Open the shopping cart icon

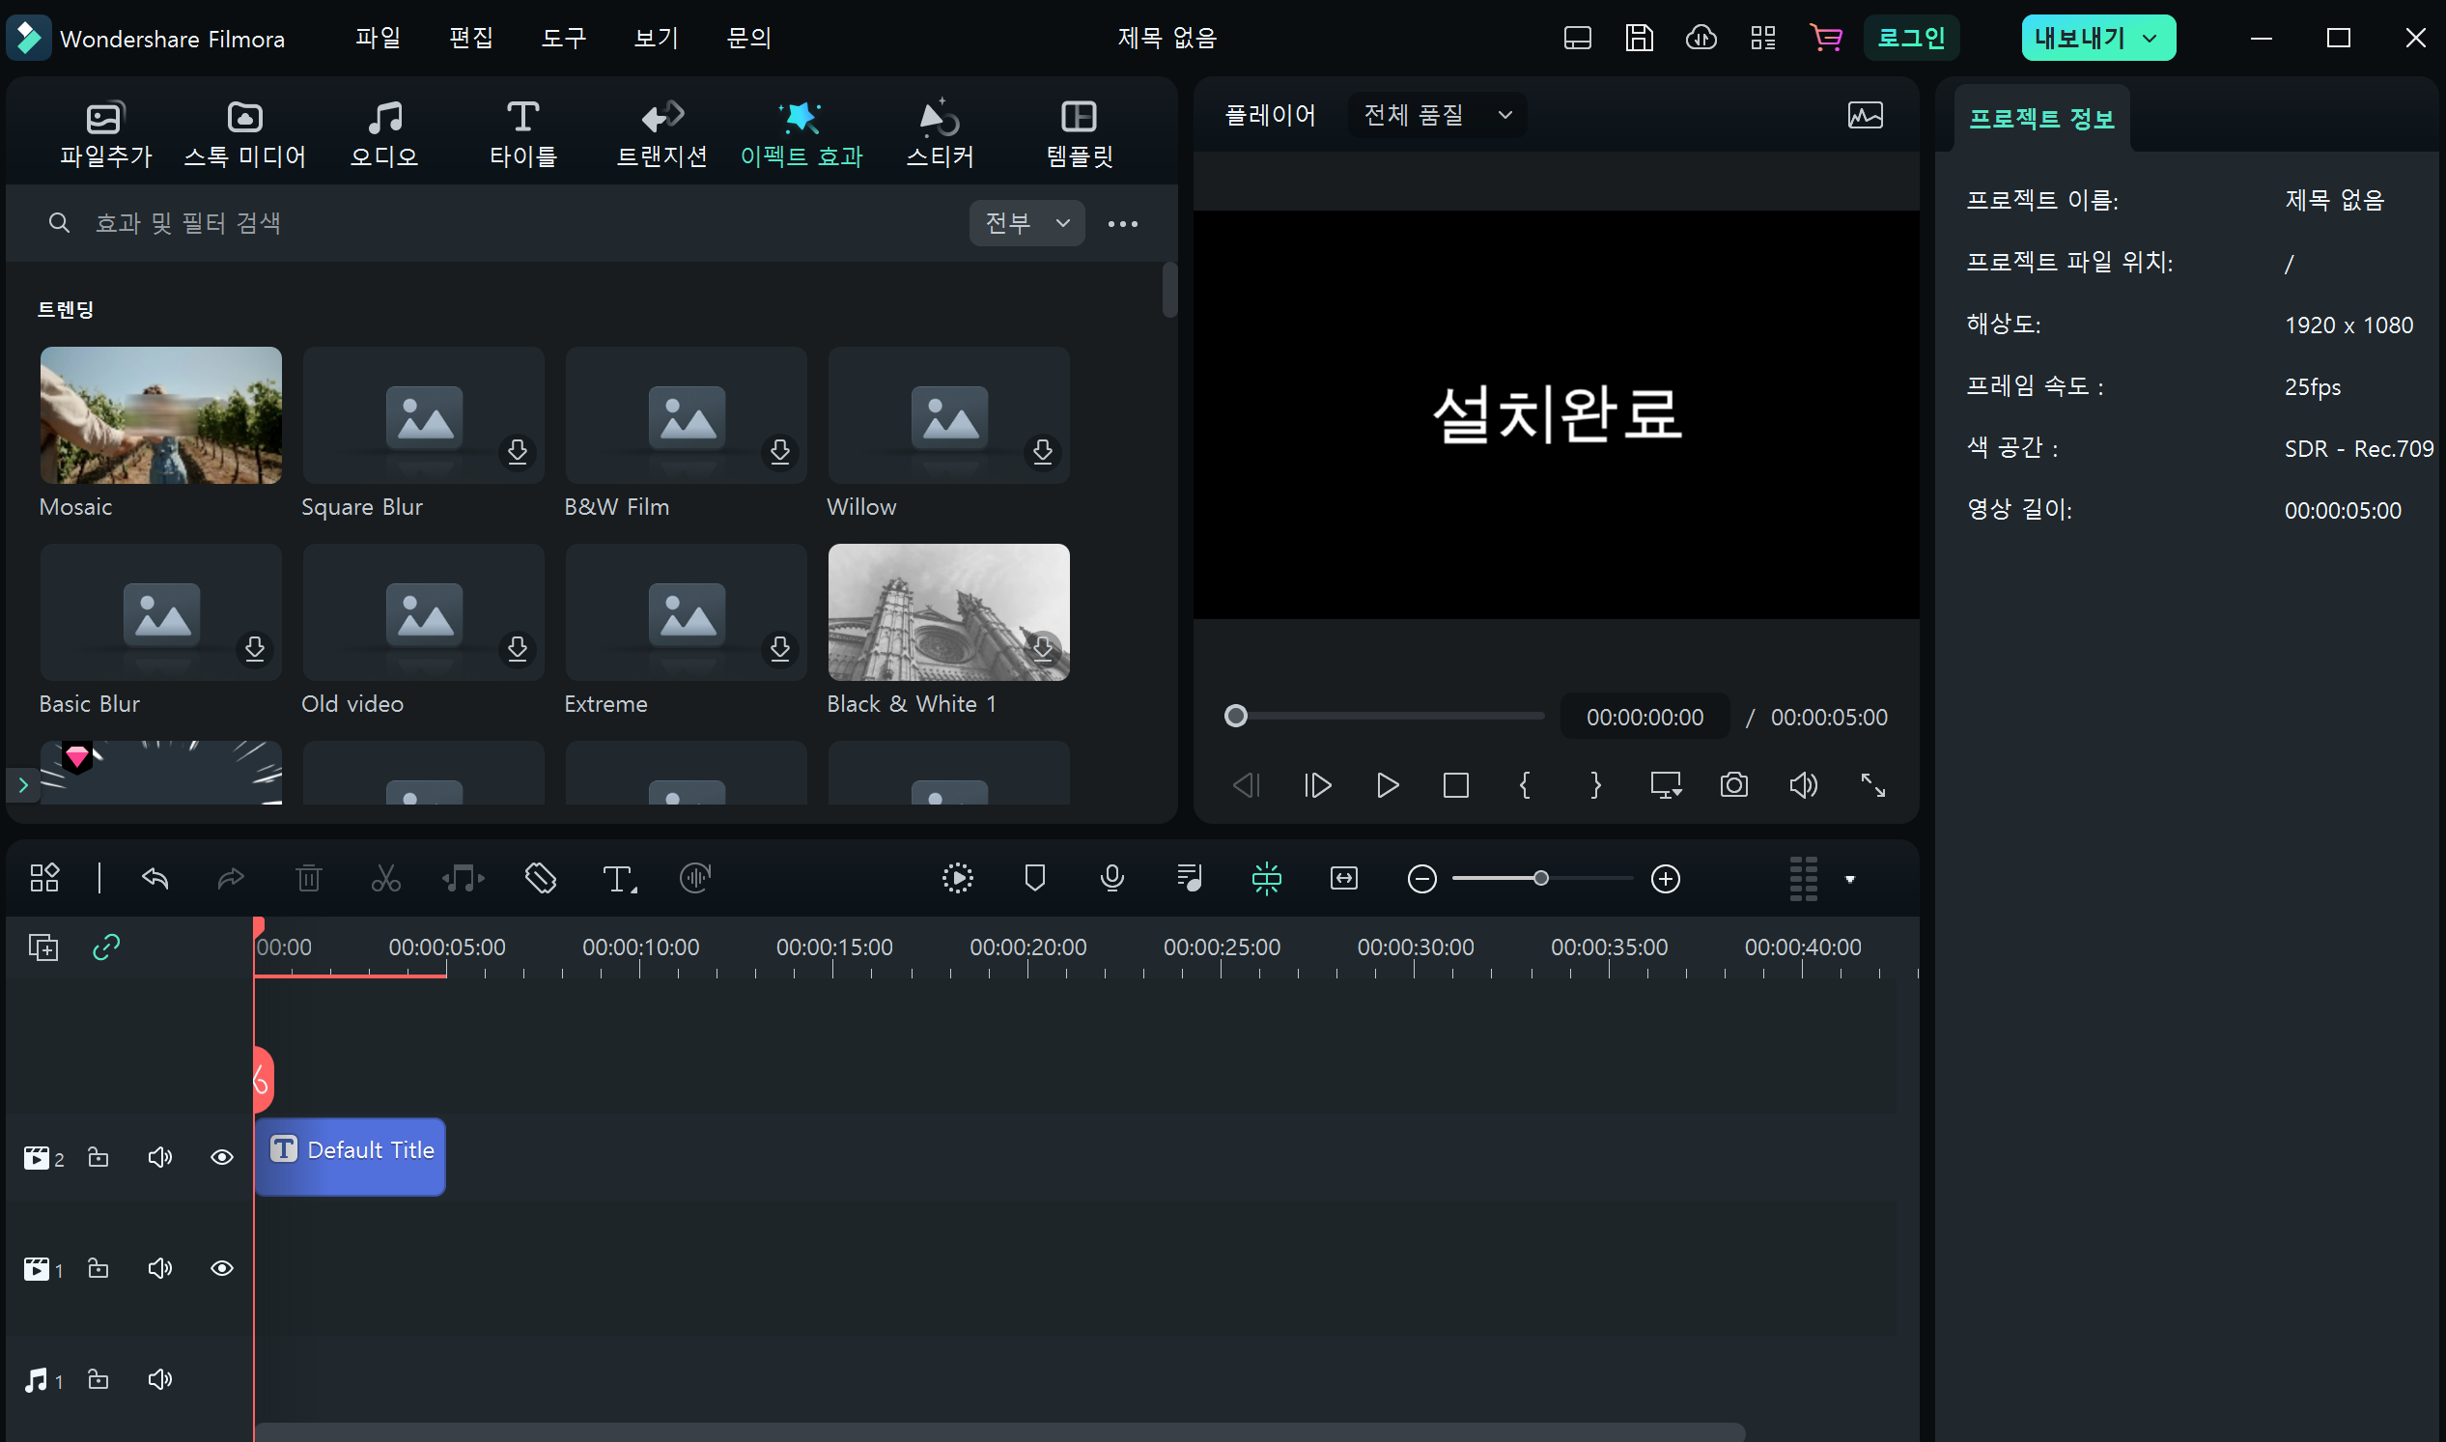tap(1825, 38)
